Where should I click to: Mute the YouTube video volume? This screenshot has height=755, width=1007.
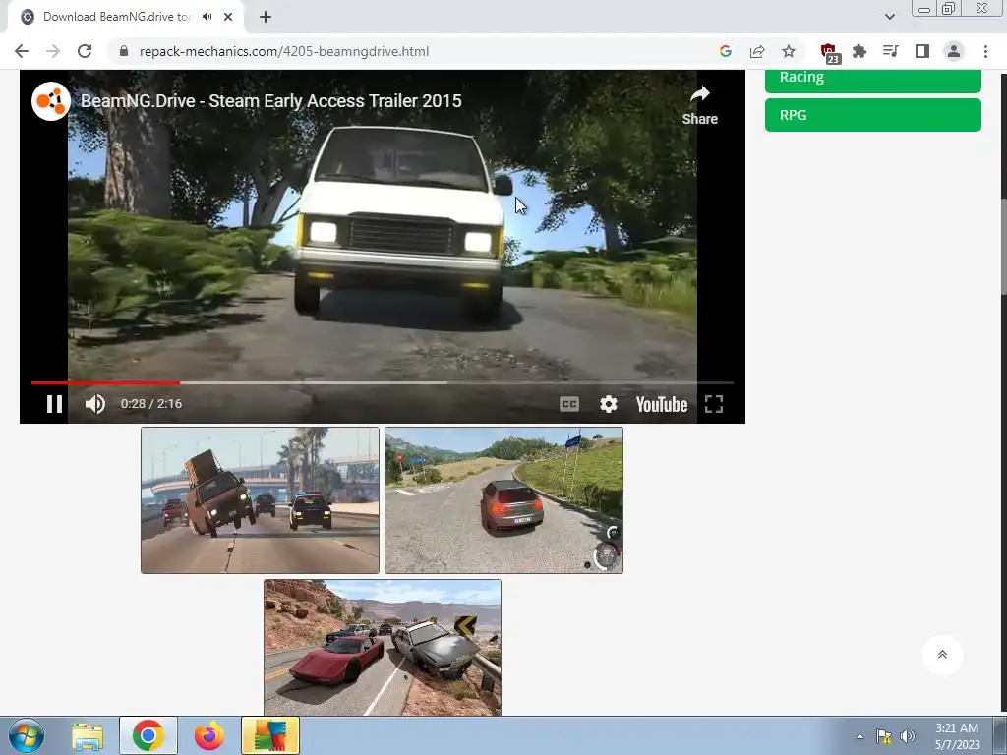95,404
